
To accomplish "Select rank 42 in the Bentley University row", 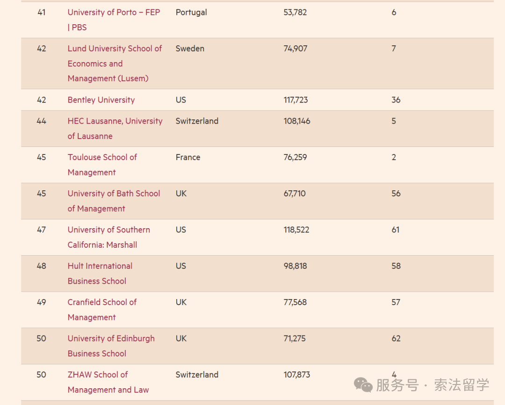I will click(x=41, y=100).
